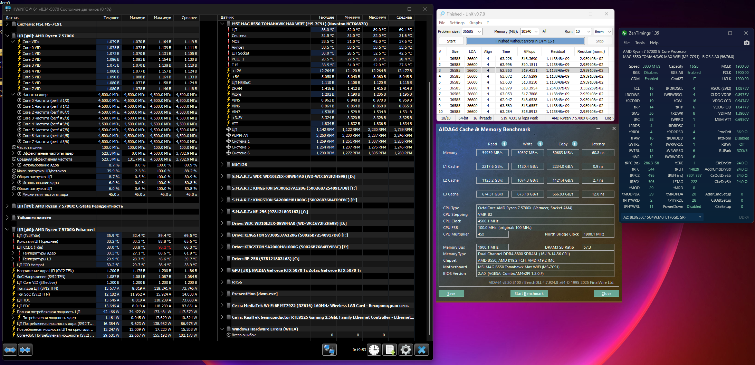This screenshot has height=365, width=755.
Task: Click Log button in LinX status bar
Action: (x=609, y=118)
